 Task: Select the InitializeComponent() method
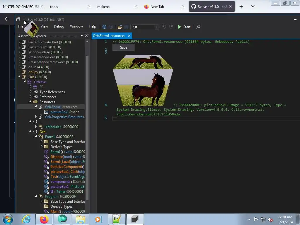[x=67, y=167]
